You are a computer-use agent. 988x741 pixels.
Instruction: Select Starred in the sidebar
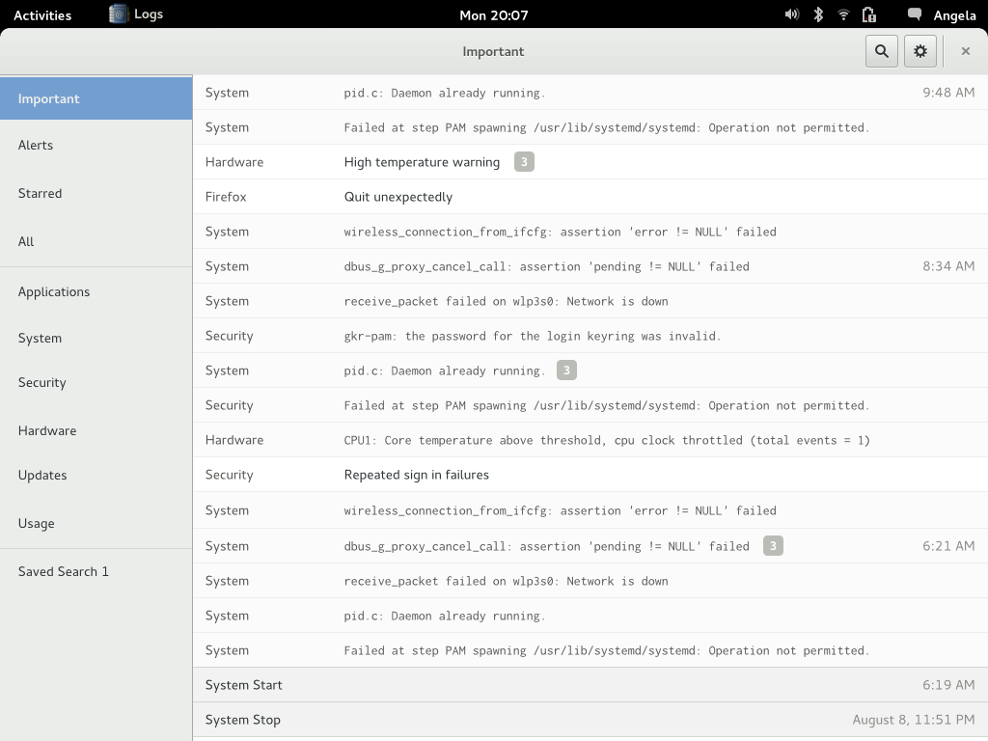click(96, 193)
